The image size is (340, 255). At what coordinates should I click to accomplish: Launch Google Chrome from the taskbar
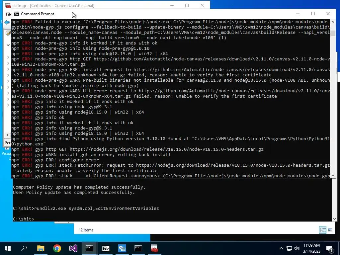coord(57,248)
